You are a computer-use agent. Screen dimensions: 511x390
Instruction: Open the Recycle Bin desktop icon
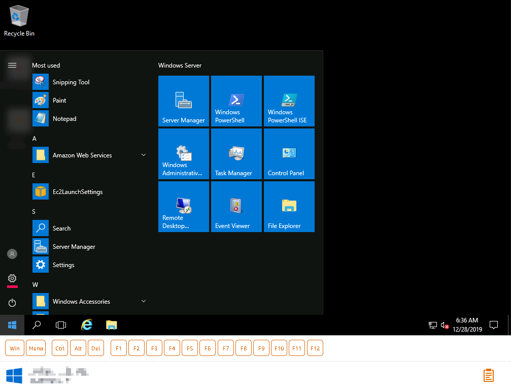tap(19, 21)
